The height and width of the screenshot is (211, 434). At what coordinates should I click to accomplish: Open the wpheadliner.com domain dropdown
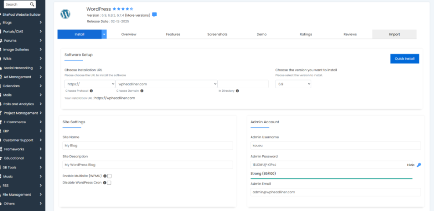(x=166, y=84)
